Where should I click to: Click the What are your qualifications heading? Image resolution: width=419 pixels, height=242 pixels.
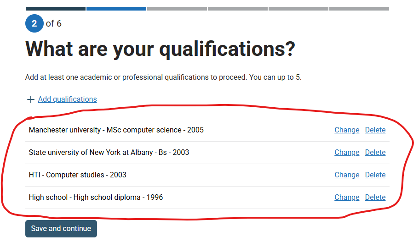click(x=161, y=49)
